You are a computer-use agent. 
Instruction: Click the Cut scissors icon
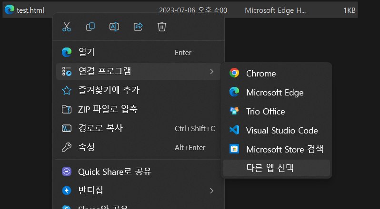click(x=66, y=27)
